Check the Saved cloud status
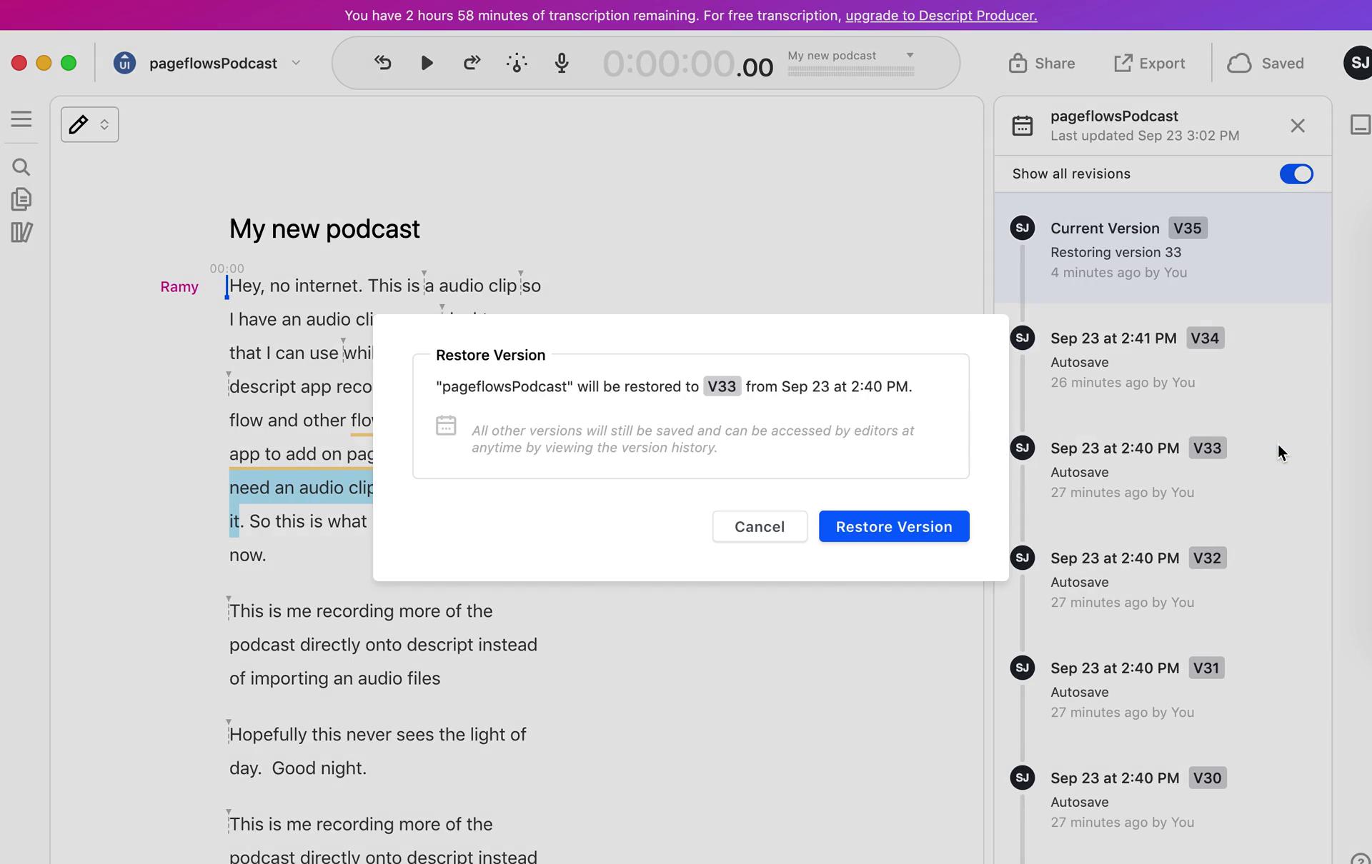The height and width of the screenshot is (864, 1372). tap(1266, 64)
